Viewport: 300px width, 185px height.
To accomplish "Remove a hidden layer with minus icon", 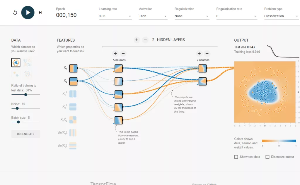I will [145, 40].
